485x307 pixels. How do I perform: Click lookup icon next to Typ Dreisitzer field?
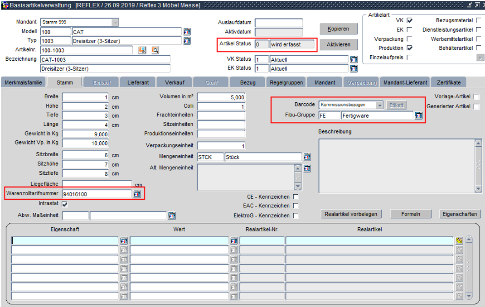pyautogui.click(x=187, y=41)
